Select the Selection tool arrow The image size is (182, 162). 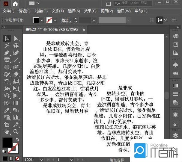click(7, 38)
